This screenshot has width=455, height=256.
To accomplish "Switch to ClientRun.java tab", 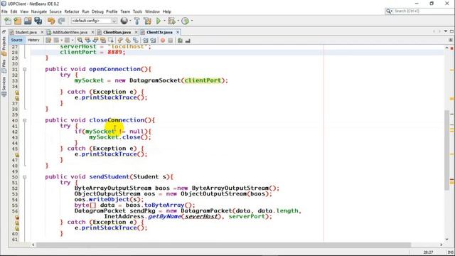I will click(117, 32).
